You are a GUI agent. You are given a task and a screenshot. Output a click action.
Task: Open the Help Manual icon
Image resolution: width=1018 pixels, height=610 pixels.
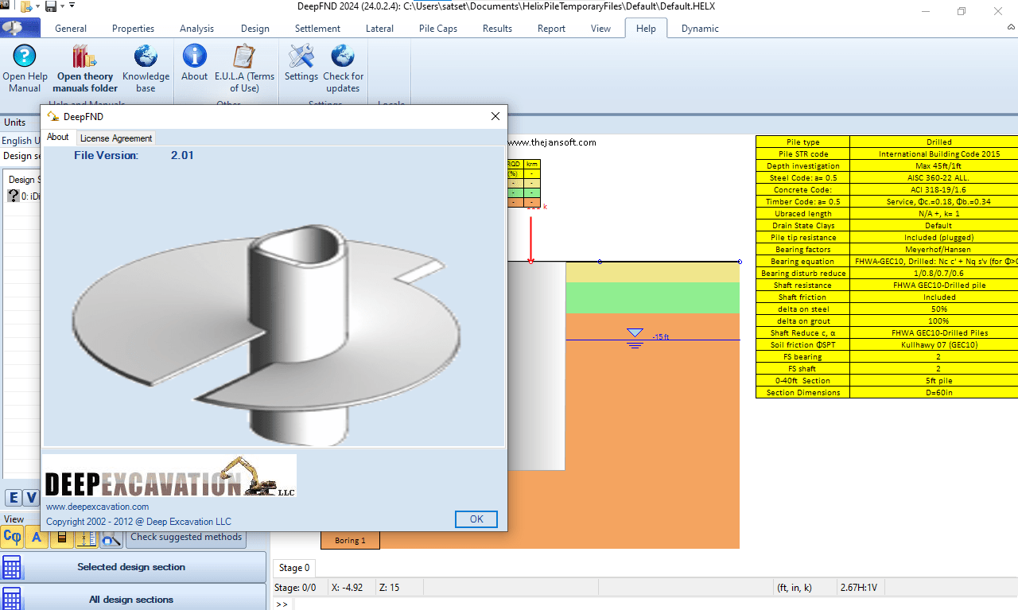[x=25, y=68]
